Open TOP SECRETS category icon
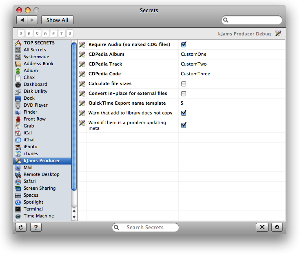 coord(18,43)
